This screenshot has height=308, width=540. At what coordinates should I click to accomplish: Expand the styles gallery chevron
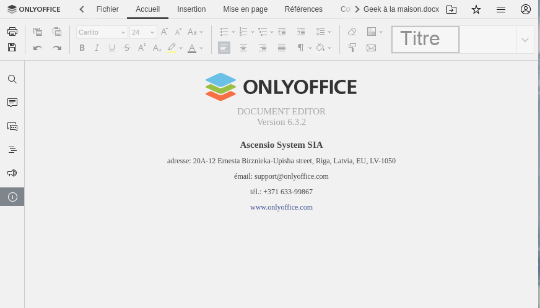click(x=525, y=40)
